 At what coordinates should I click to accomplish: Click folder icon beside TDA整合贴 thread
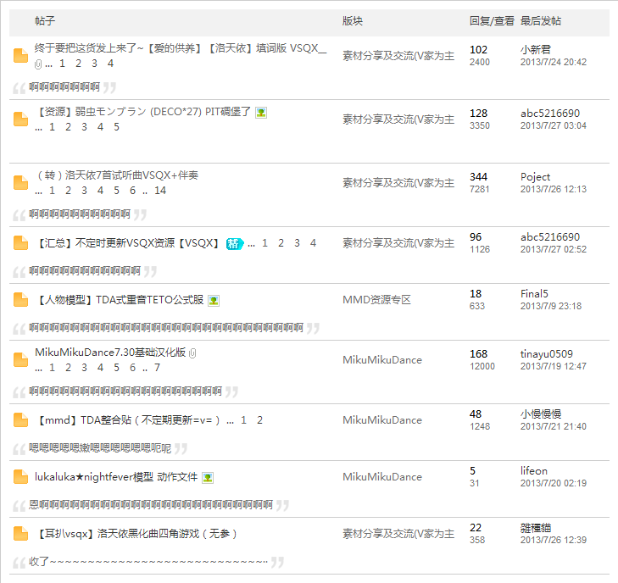point(20,420)
